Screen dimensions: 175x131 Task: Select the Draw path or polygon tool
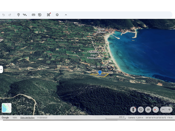(x=25, y=15)
